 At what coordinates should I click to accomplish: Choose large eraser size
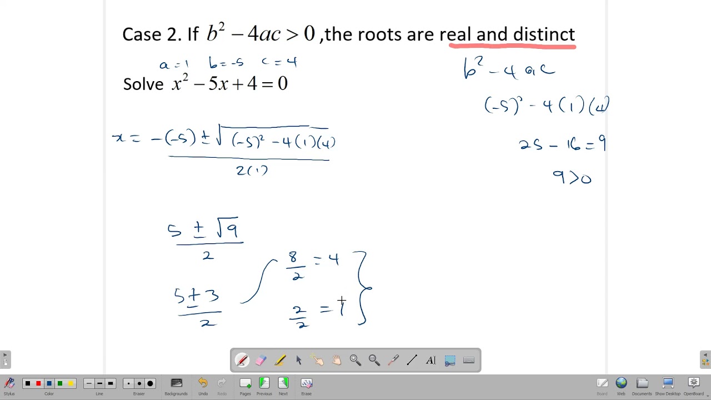[150, 383]
